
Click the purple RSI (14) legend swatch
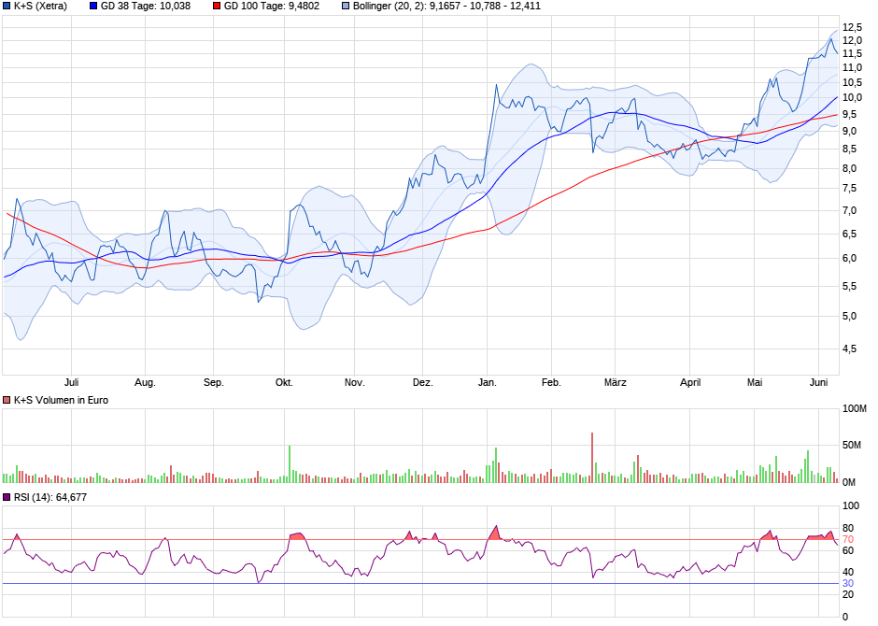click(x=7, y=497)
